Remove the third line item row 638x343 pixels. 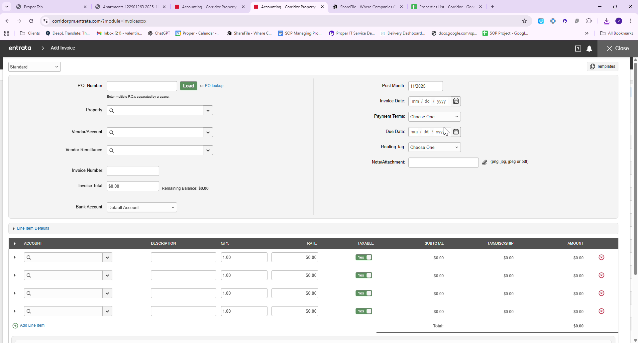[x=601, y=293]
